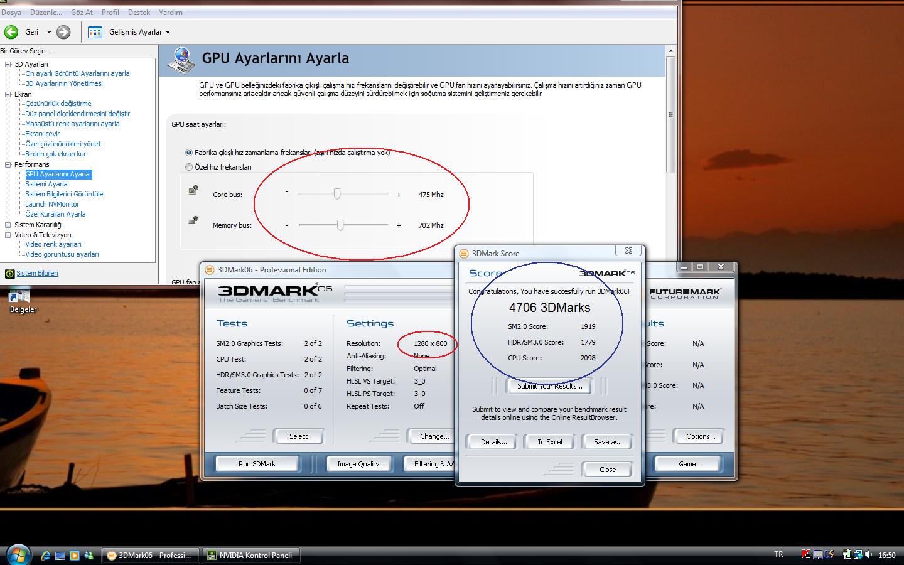This screenshot has height=565, width=904.
Task: Open the Göz At menu
Action: point(82,13)
